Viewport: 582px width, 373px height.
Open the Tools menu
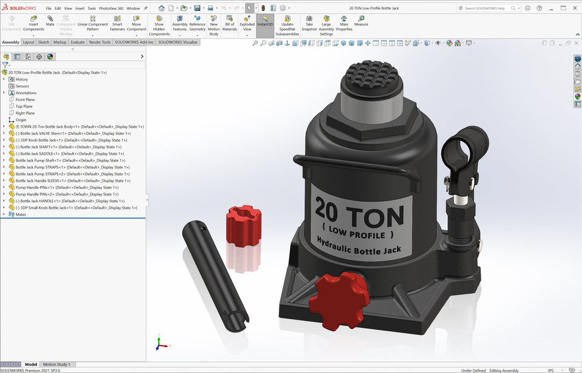click(x=92, y=8)
